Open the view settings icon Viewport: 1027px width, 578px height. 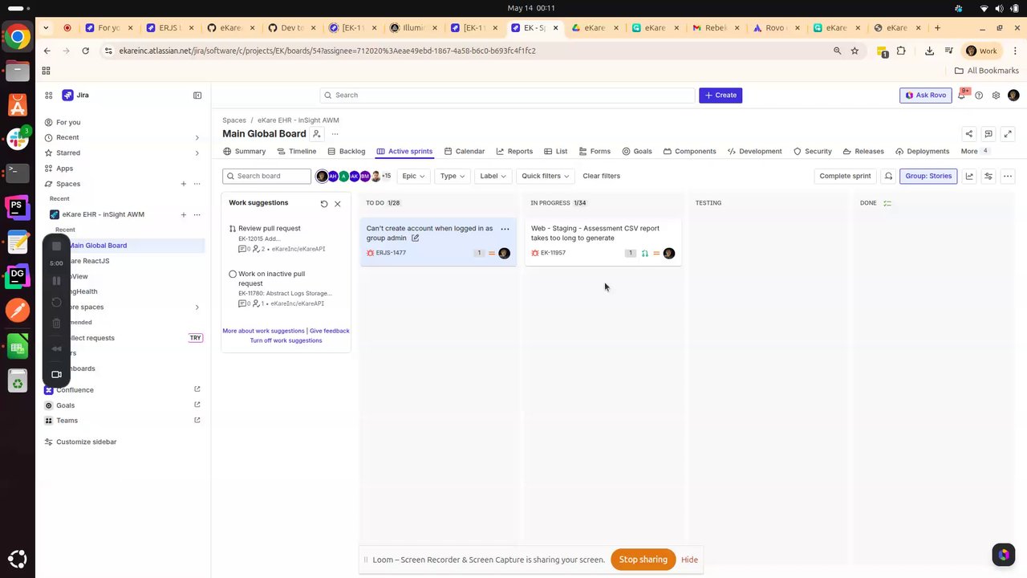coord(988,176)
